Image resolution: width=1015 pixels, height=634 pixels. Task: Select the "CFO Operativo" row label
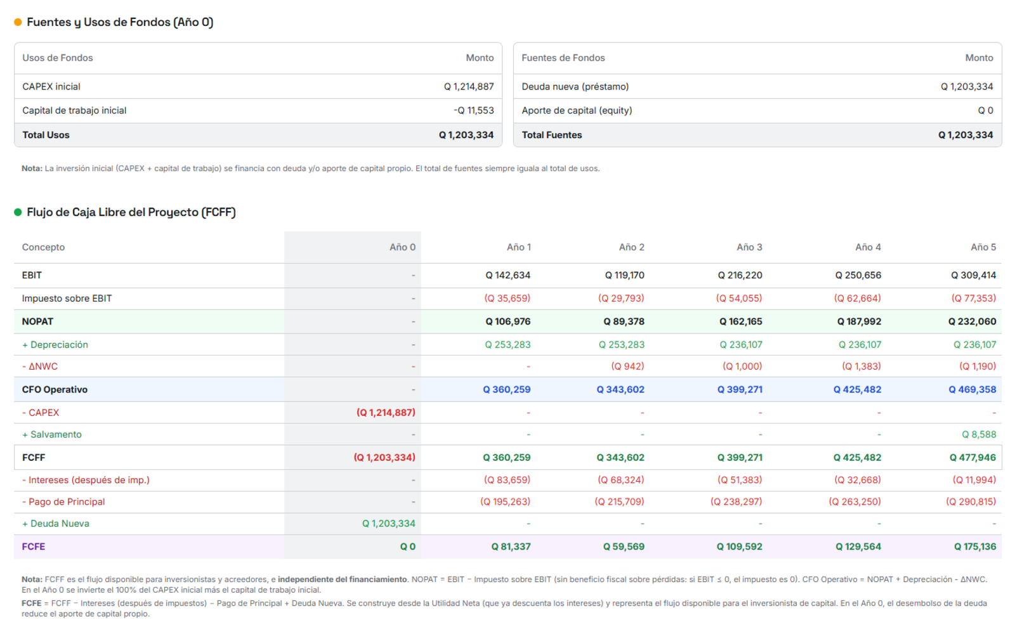pos(55,390)
